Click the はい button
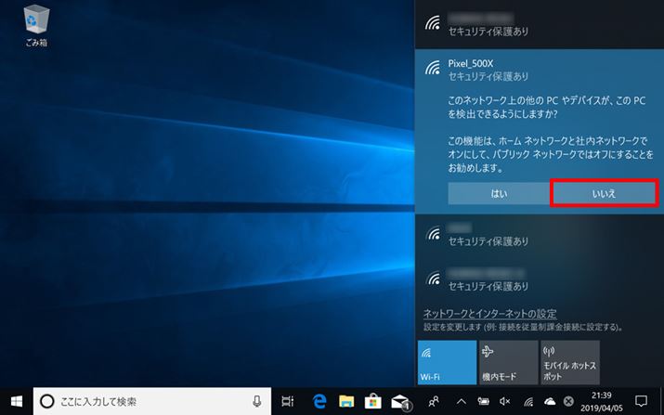The image size is (664, 415). click(x=499, y=192)
